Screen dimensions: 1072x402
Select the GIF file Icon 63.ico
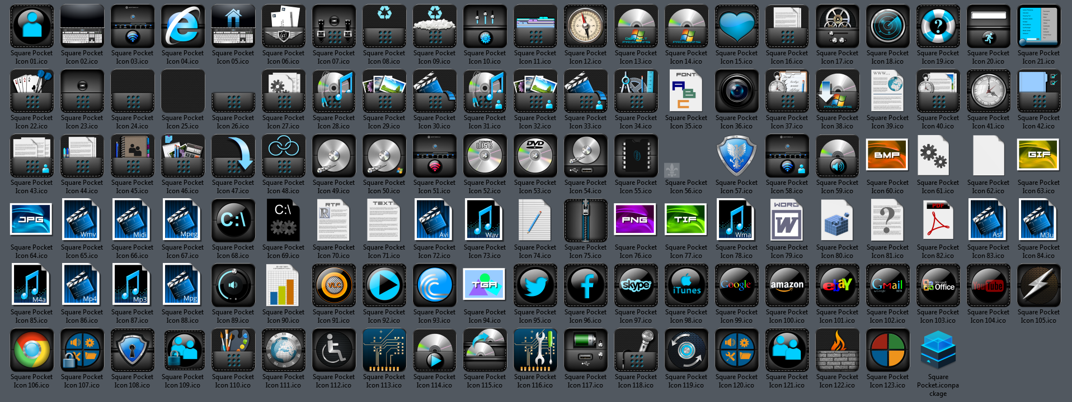point(1039,156)
